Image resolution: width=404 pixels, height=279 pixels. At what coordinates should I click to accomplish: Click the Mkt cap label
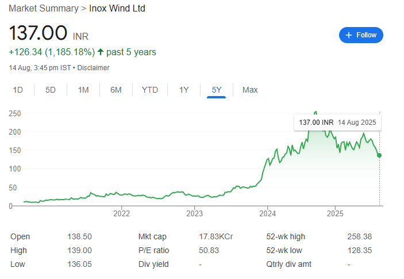pos(152,236)
